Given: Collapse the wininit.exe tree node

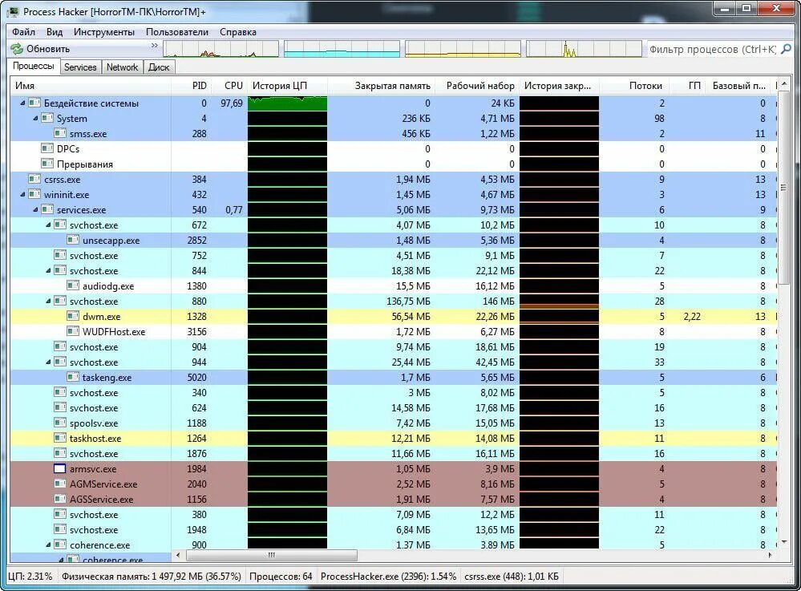Looking at the screenshot, I should (x=22, y=195).
